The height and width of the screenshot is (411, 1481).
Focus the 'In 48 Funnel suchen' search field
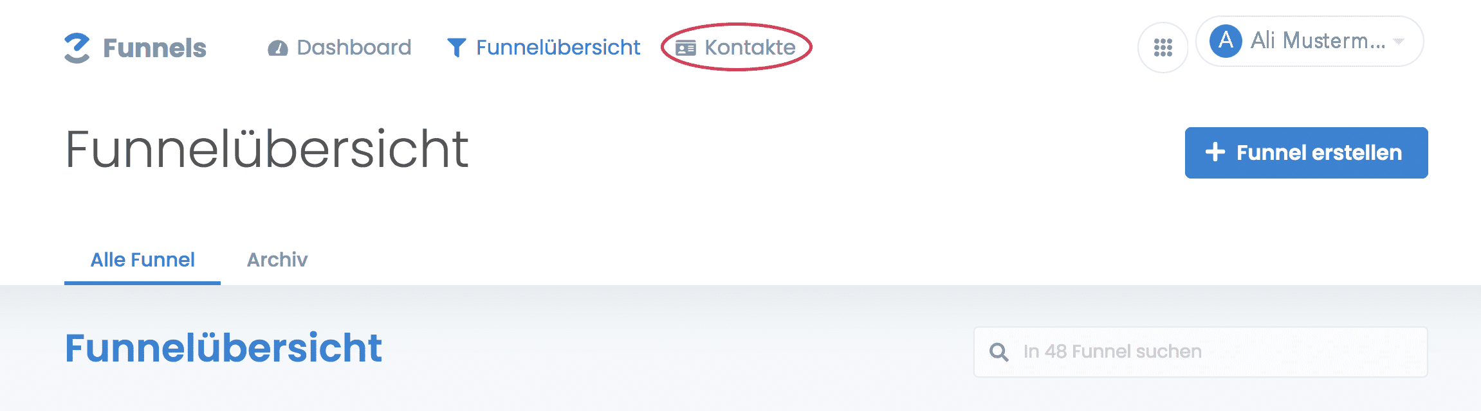pos(1210,352)
